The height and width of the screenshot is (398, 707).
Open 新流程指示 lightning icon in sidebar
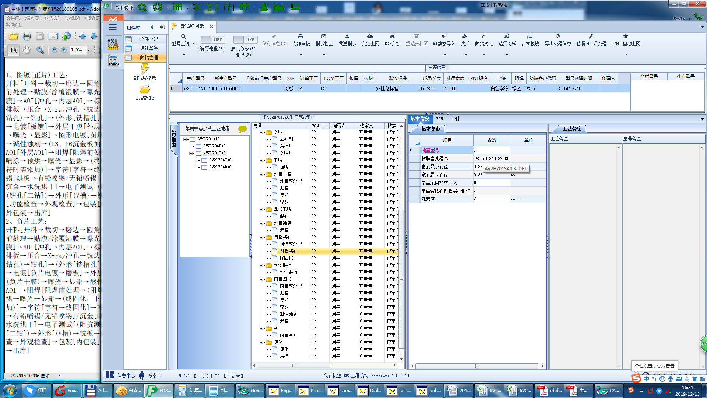click(x=145, y=69)
